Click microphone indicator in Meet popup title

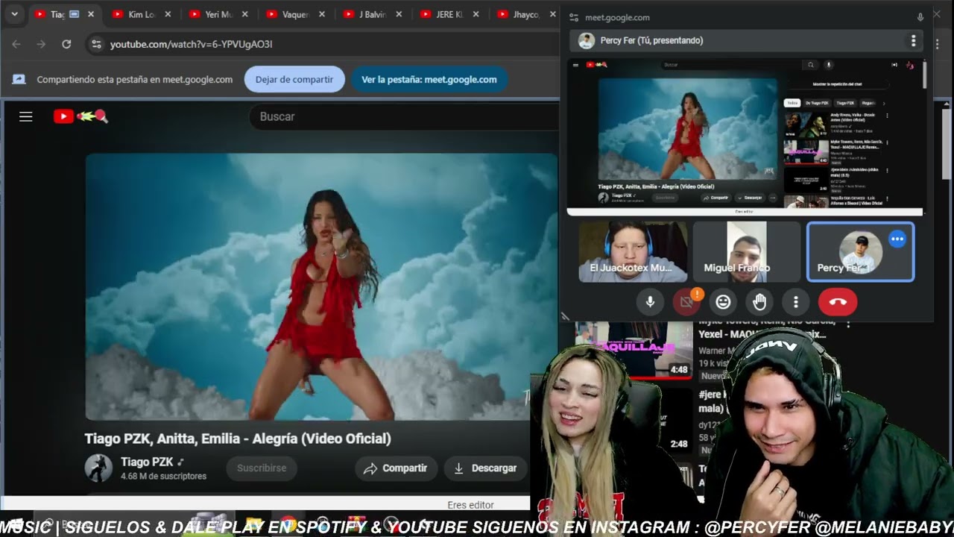(x=920, y=17)
